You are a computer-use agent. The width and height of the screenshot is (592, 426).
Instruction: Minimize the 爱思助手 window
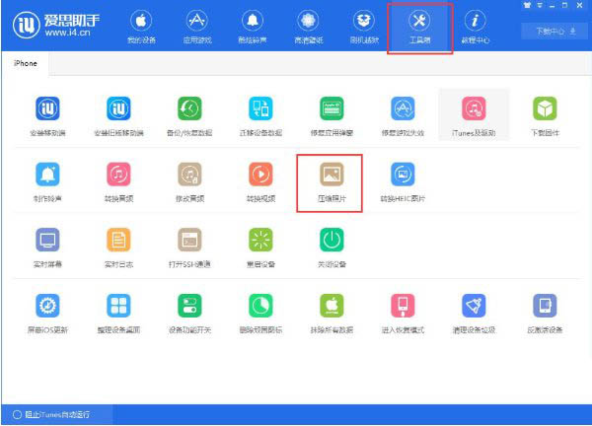pyautogui.click(x=553, y=5)
